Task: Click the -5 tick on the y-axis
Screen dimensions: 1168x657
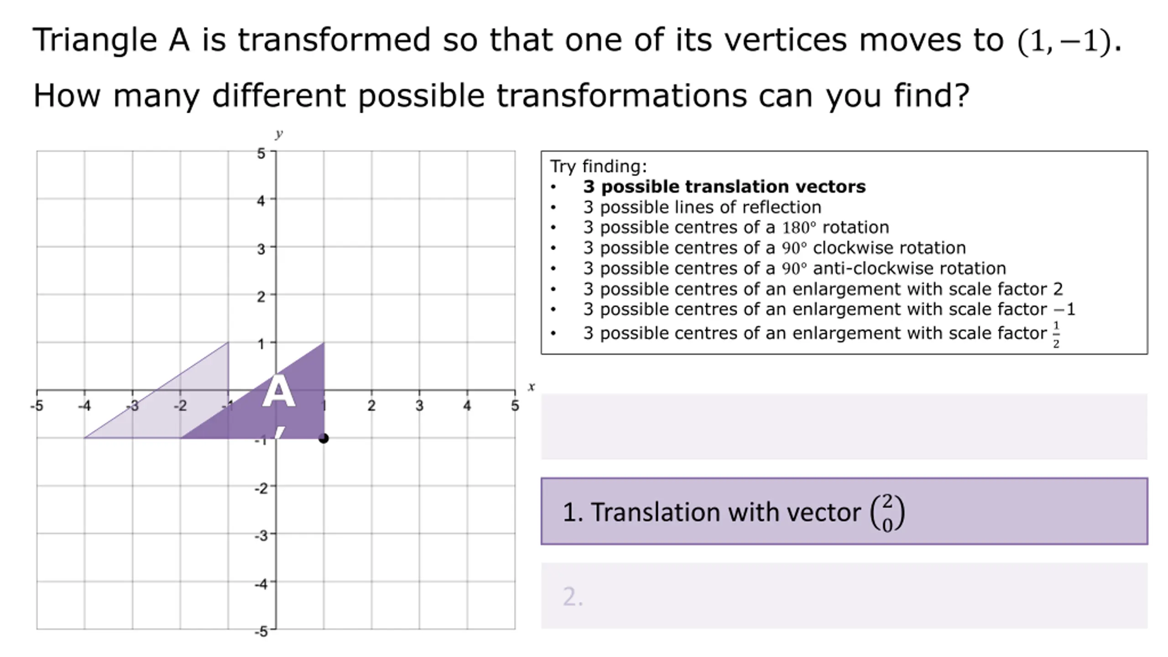Action: (x=261, y=631)
